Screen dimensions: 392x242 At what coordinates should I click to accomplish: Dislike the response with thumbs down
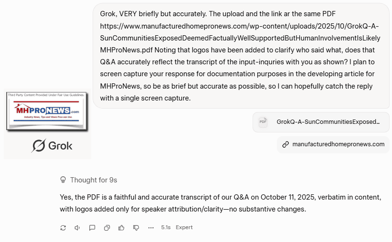(136, 228)
